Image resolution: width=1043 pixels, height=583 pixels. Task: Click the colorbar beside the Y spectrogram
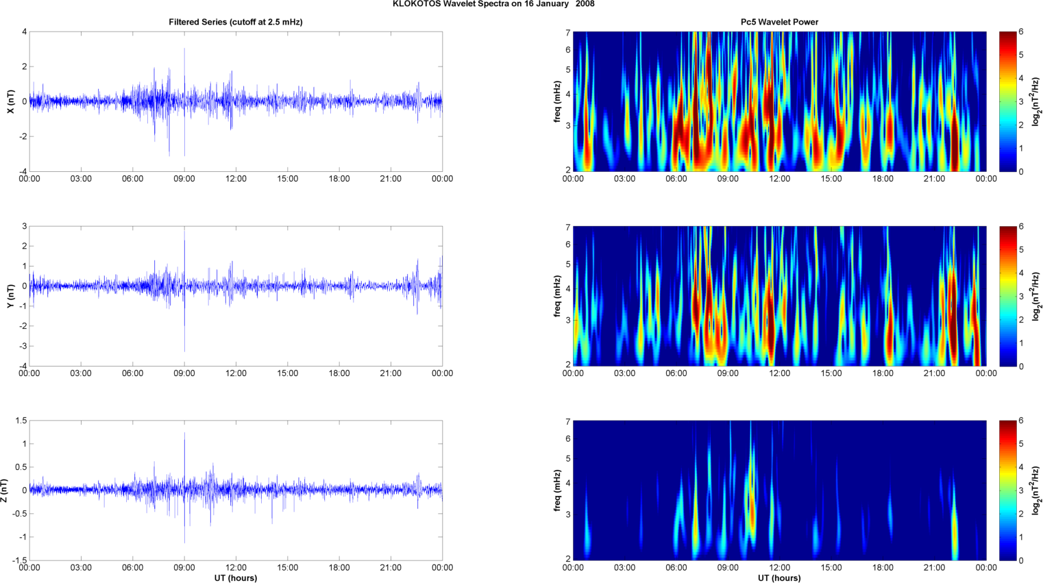1007,296
